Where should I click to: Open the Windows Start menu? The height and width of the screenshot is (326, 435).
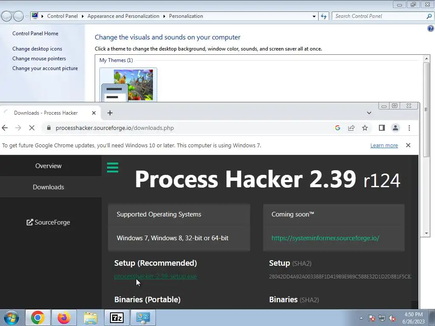point(11,318)
